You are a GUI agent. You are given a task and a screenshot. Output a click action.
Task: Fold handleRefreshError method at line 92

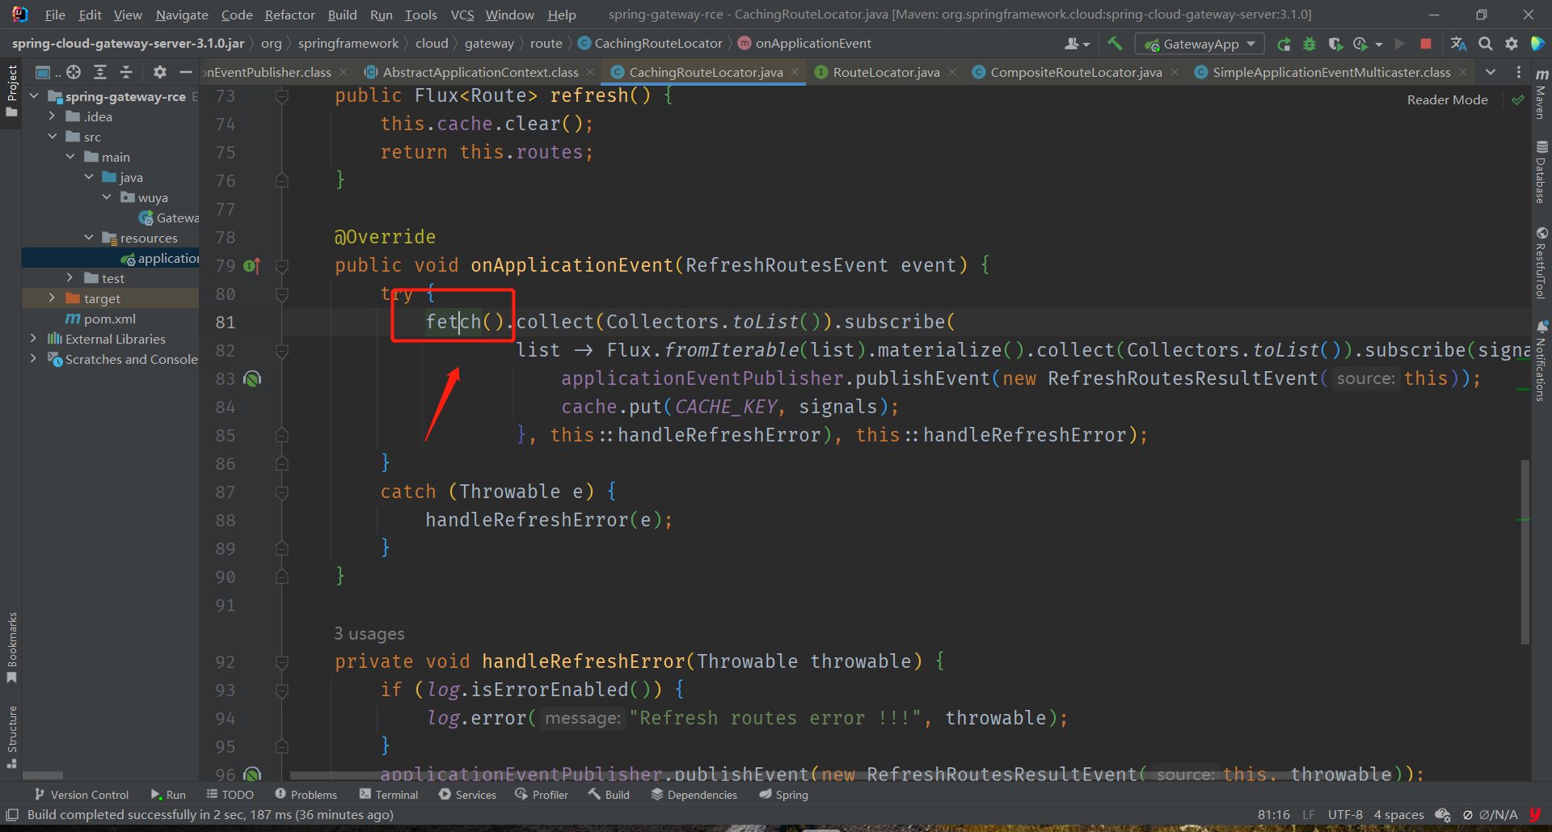coord(281,662)
